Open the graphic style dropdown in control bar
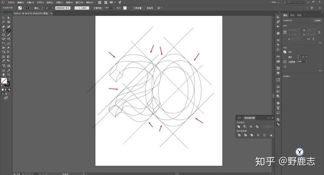Viewport: 324px width, 175px height. point(128,8)
